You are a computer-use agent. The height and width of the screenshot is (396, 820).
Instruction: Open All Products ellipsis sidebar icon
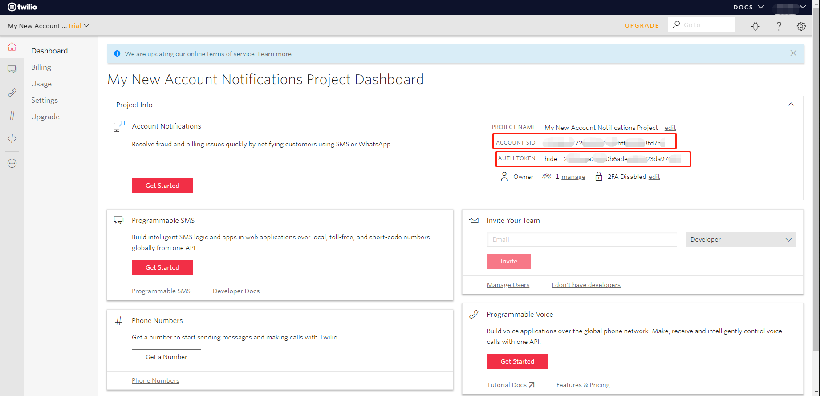pyautogui.click(x=12, y=163)
